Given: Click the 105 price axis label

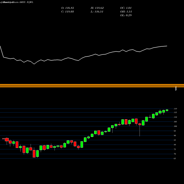Looking at the screenshot, I should tap(175, 122).
